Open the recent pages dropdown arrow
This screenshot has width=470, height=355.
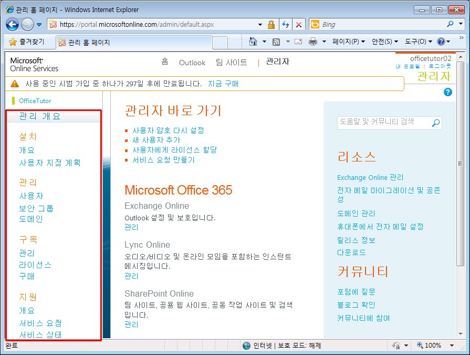pyautogui.click(x=39, y=25)
